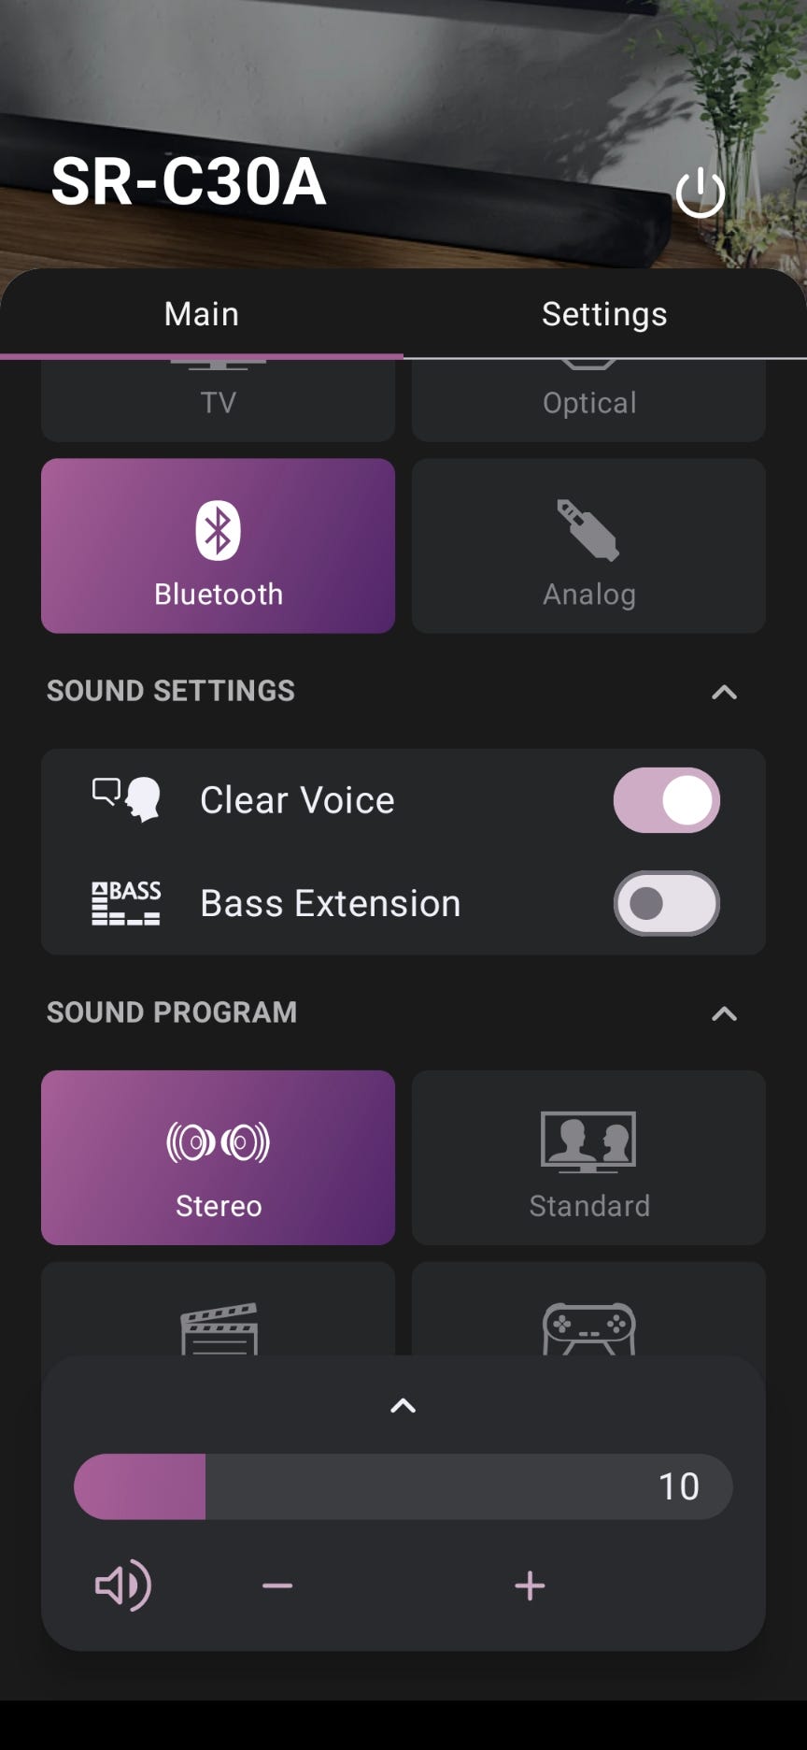Enable the Bass Extension switch

[666, 904]
